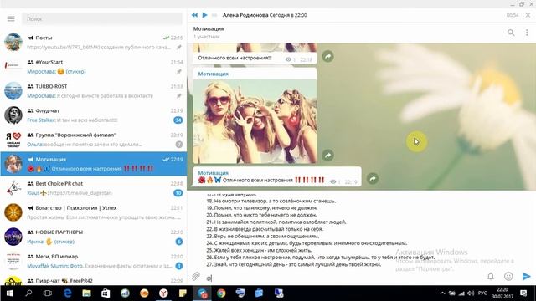Open the three-dot channel options menu
This screenshot has height=301, width=536.
[527, 33]
